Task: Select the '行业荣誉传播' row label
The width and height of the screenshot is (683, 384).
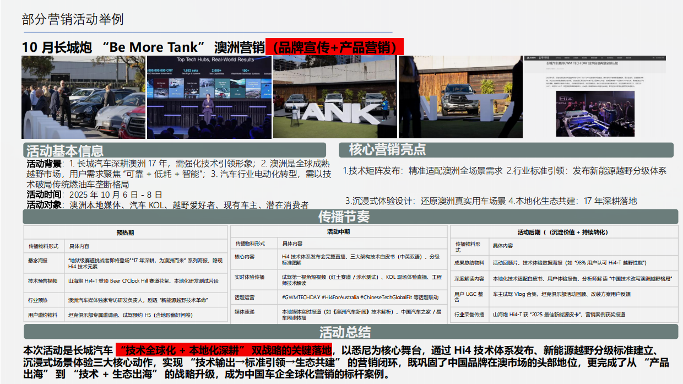Action: pos(469,315)
